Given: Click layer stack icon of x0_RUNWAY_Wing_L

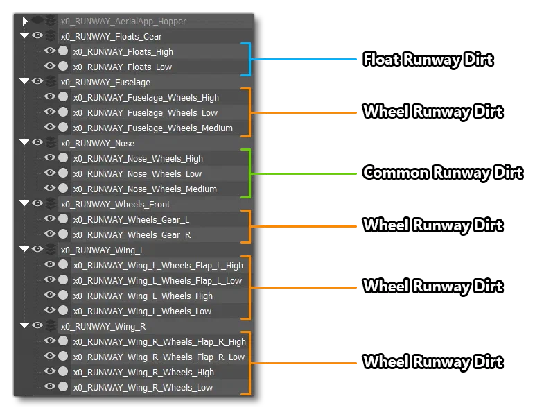Looking at the screenshot, I should (51, 250).
